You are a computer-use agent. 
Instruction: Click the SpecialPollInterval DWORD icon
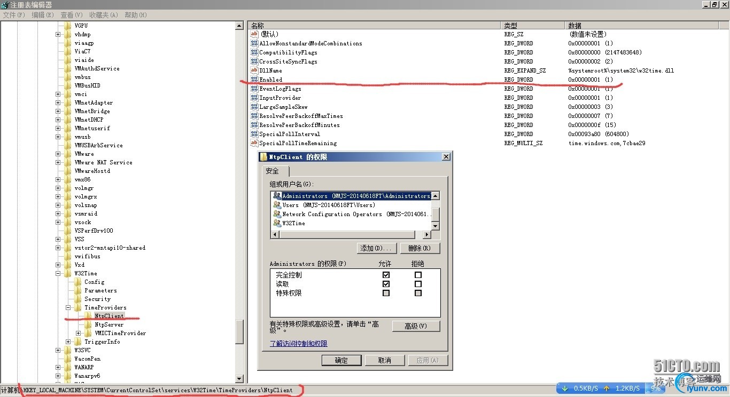pos(254,134)
